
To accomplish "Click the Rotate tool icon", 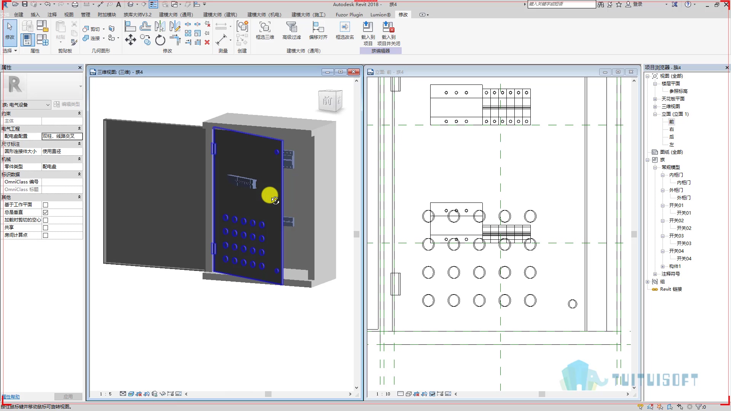I will tap(160, 40).
